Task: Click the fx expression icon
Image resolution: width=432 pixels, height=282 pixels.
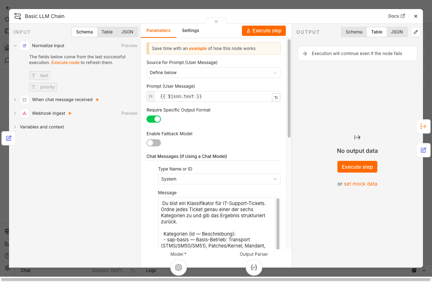Action: point(151,96)
